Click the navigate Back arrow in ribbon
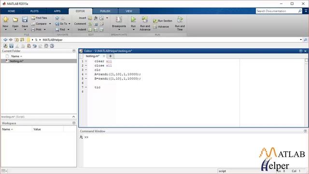This screenshot has width=309, height=174. point(57,18)
